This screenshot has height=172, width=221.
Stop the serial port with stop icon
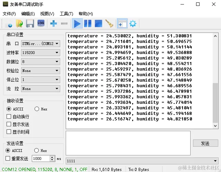[98, 24]
